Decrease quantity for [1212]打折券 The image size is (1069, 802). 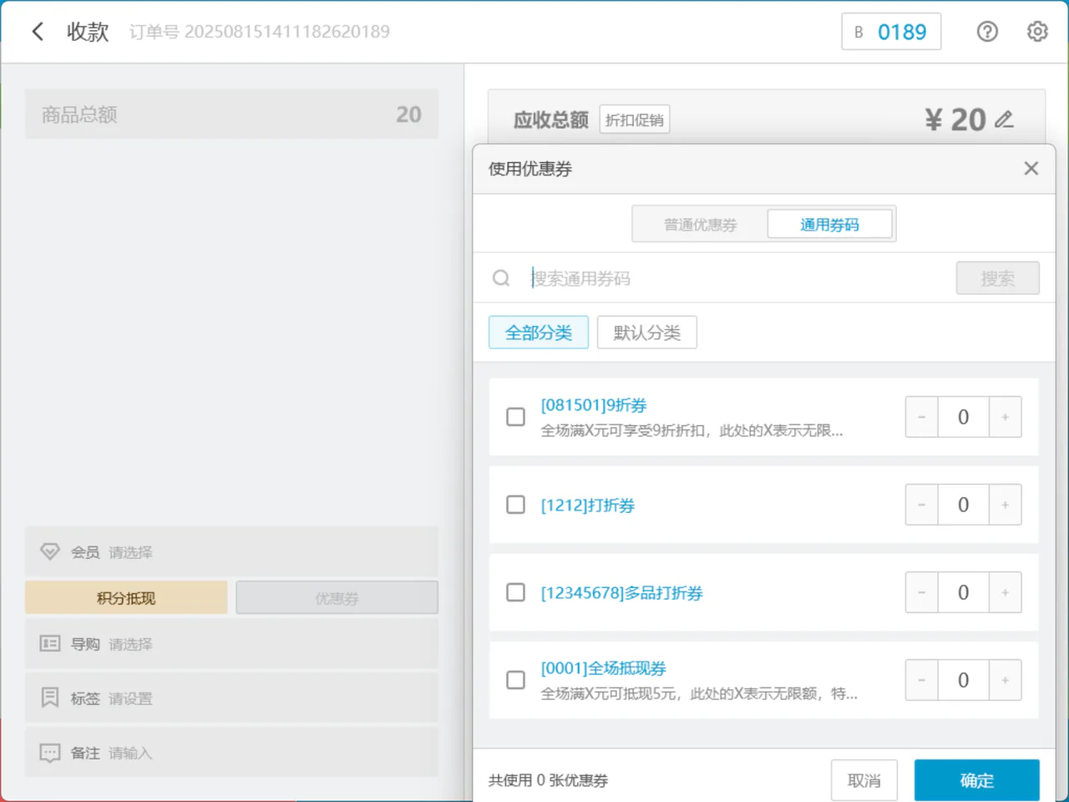tap(922, 505)
